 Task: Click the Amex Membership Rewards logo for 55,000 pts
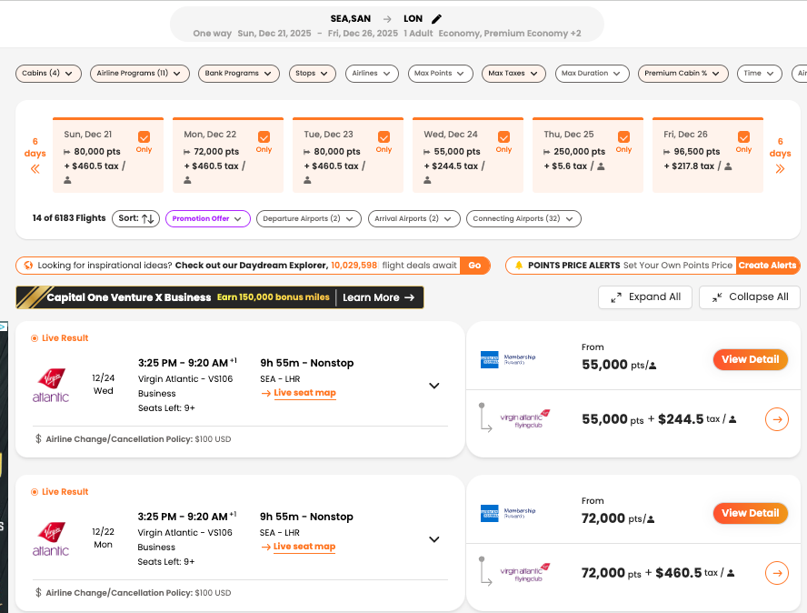pyautogui.click(x=508, y=359)
